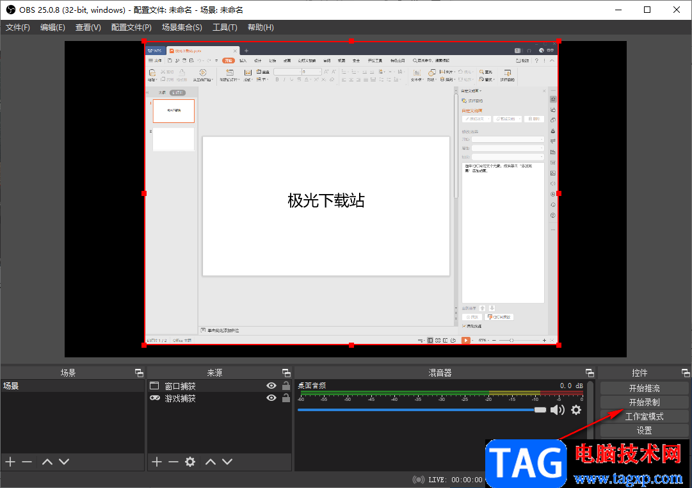Image resolution: width=692 pixels, height=488 pixels.
Task: Click the 开始推流 button
Action: 644,388
